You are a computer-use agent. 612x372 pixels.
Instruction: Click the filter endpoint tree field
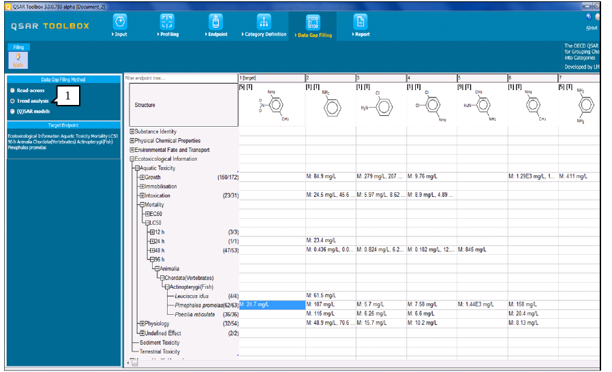pyautogui.click(x=181, y=78)
